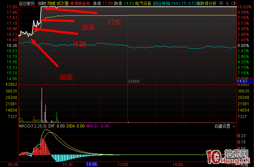Click the highlighted 10:56 time marker
Screen dimensions: 254x167
pyautogui.click(x=91, y=164)
